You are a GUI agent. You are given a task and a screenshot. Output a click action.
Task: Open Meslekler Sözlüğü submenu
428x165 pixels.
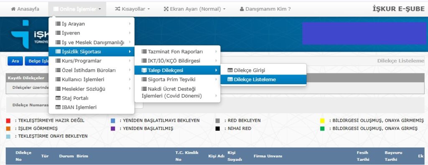pos(92,89)
